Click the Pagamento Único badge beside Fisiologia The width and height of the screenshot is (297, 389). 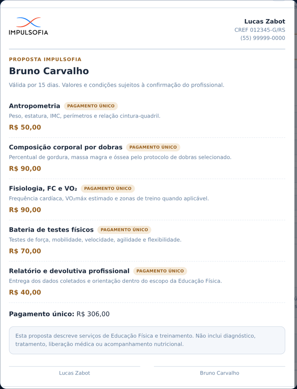108,188
